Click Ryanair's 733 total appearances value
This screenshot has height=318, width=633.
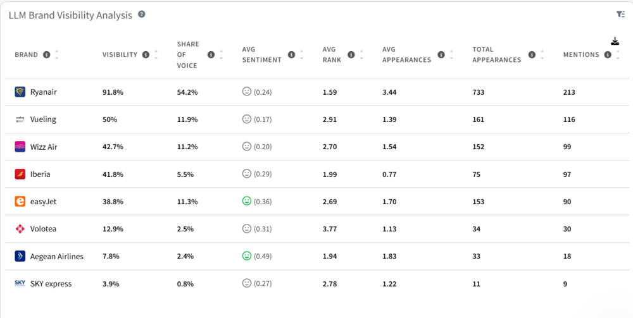pyautogui.click(x=479, y=92)
